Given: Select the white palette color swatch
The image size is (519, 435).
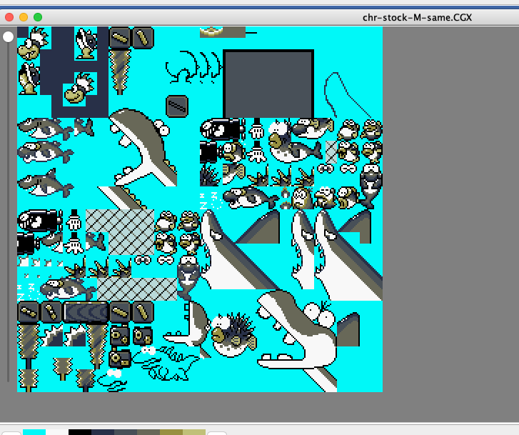Looking at the screenshot, I should point(57,431).
